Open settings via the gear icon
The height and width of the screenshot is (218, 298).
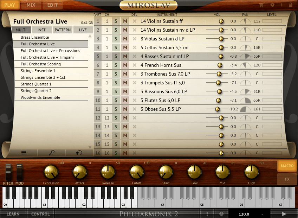pyautogui.click(x=272, y=5)
